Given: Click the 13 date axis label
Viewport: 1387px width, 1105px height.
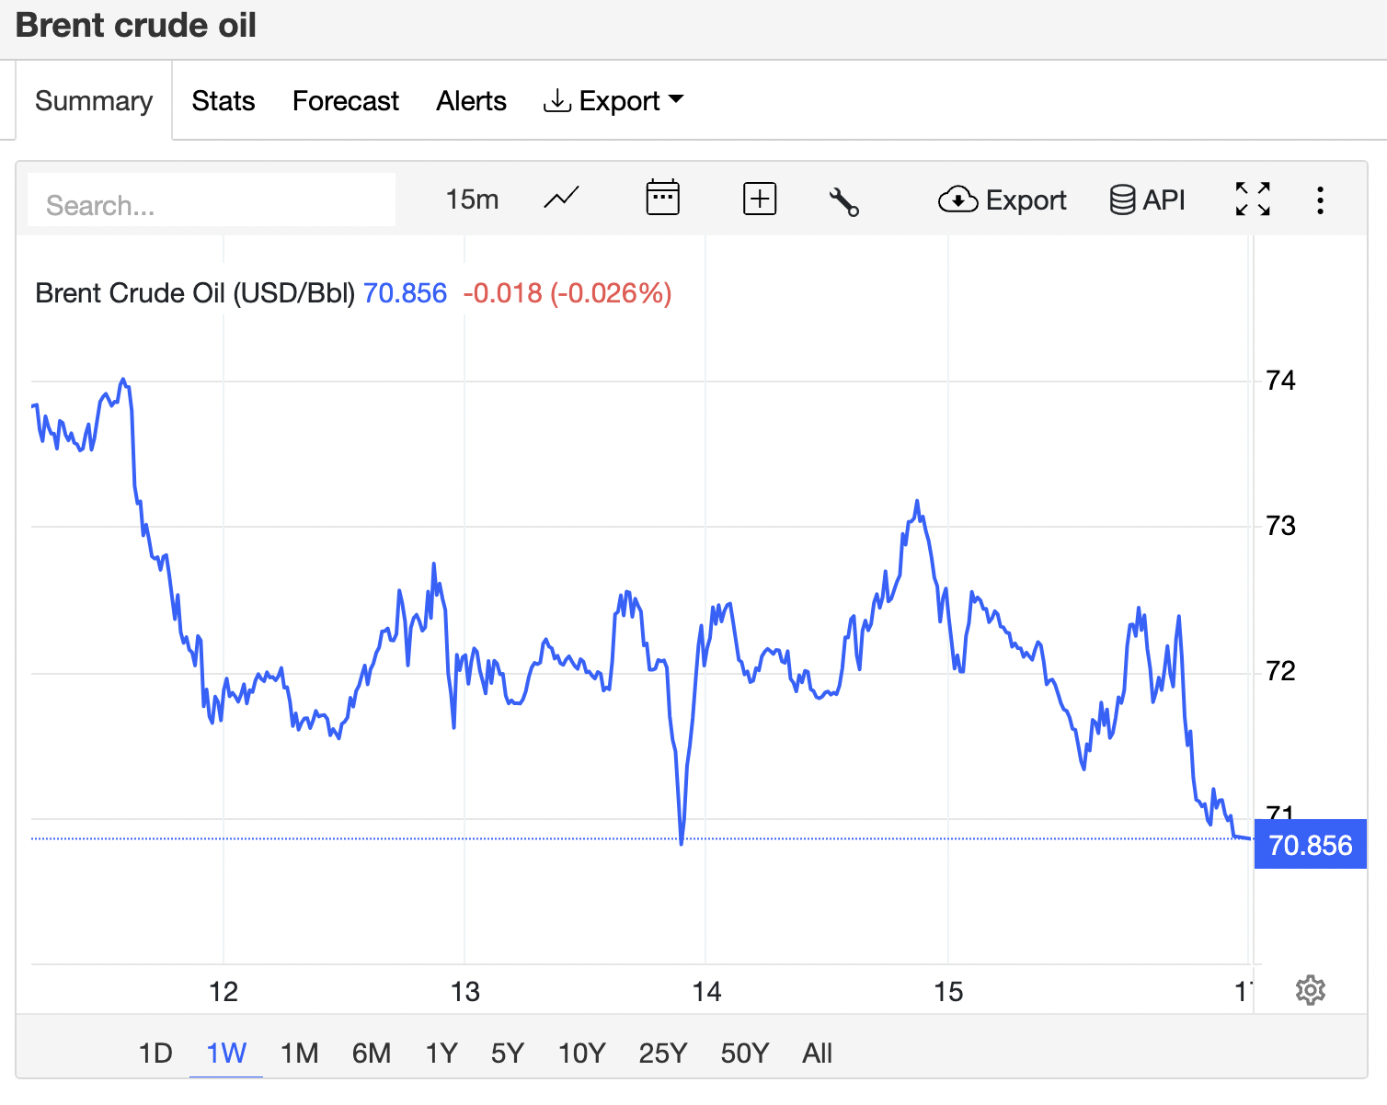Looking at the screenshot, I should pos(465,991).
